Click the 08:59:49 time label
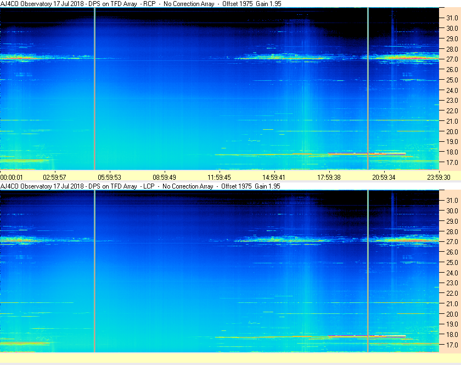 pyautogui.click(x=164, y=178)
